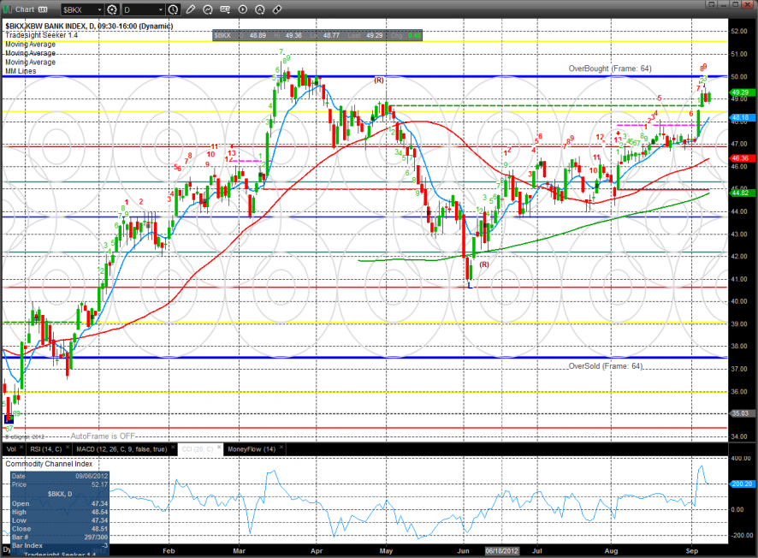
Task: Switch to the Vol indicator tab
Action: pos(11,448)
